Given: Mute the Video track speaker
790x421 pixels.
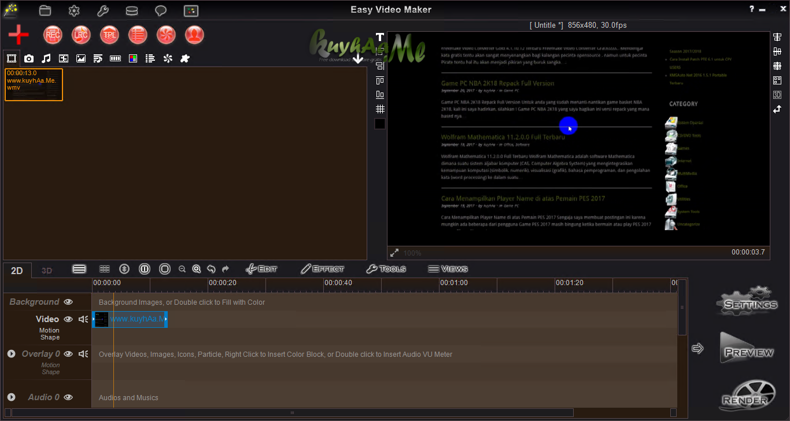Looking at the screenshot, I should pos(83,319).
